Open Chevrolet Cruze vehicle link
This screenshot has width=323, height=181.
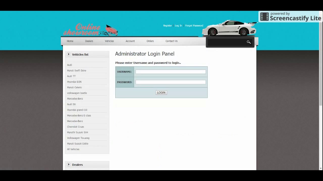[75, 127]
